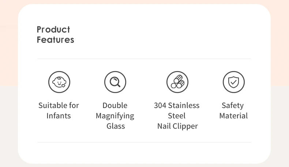
Task: Open the 'Suitable for Infants' label
Action: [59, 111]
